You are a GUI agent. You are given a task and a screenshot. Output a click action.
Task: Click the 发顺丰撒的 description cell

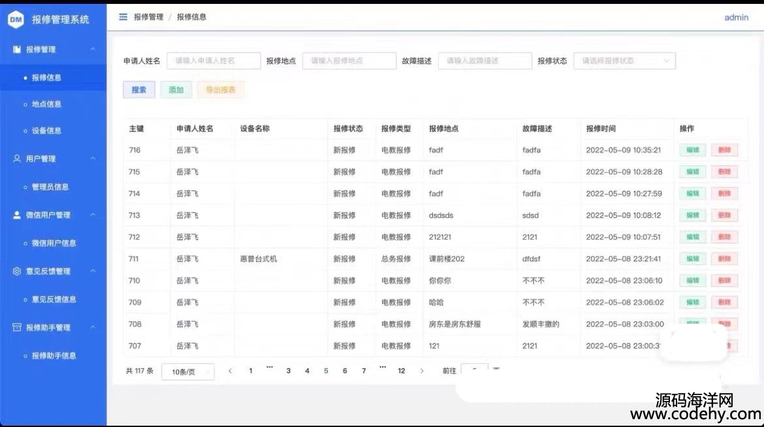pyautogui.click(x=541, y=324)
